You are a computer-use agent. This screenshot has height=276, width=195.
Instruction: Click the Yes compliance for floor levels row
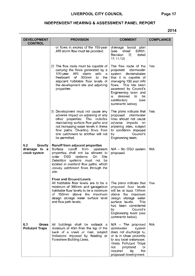tap(152, 183)
